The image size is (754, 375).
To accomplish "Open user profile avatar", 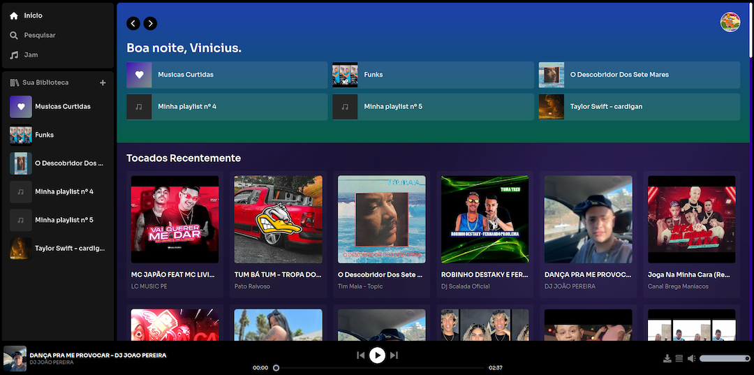I will click(730, 22).
